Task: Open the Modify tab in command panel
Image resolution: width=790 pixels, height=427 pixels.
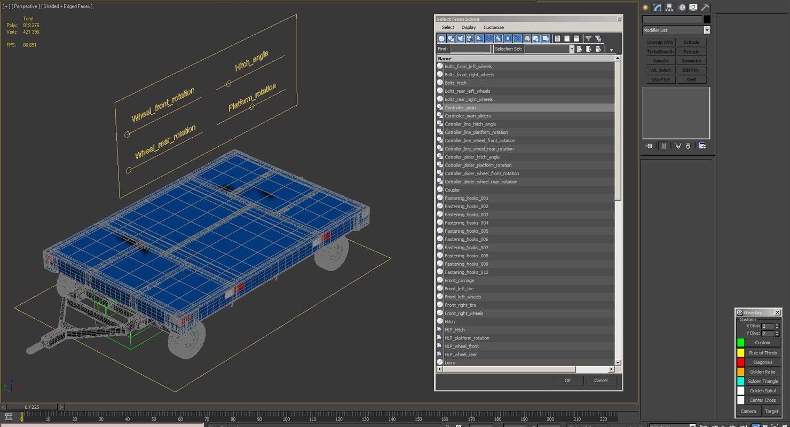Action: [x=658, y=7]
